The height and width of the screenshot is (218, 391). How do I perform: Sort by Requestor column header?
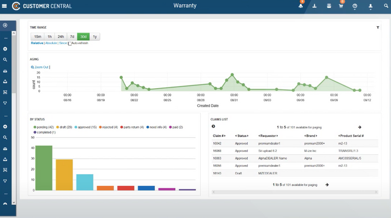click(268, 136)
